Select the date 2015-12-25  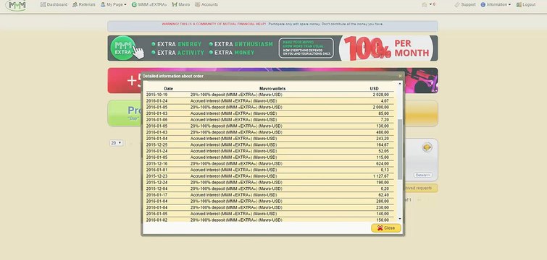[156, 144]
